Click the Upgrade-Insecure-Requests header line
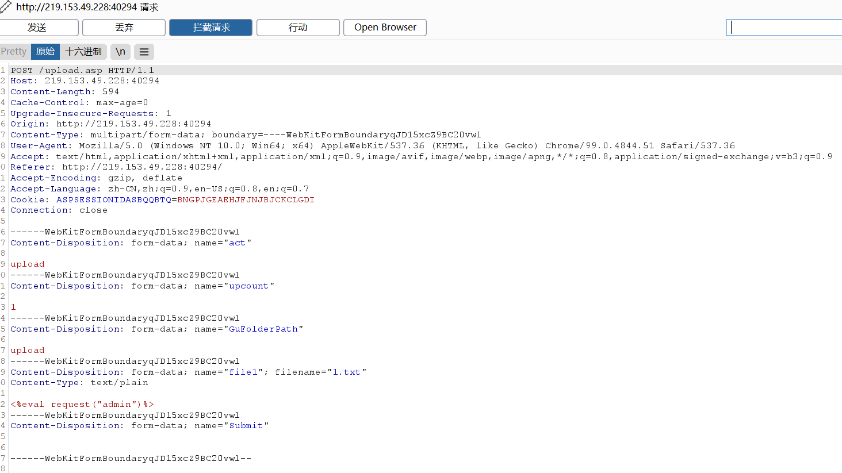 pyautogui.click(x=90, y=114)
